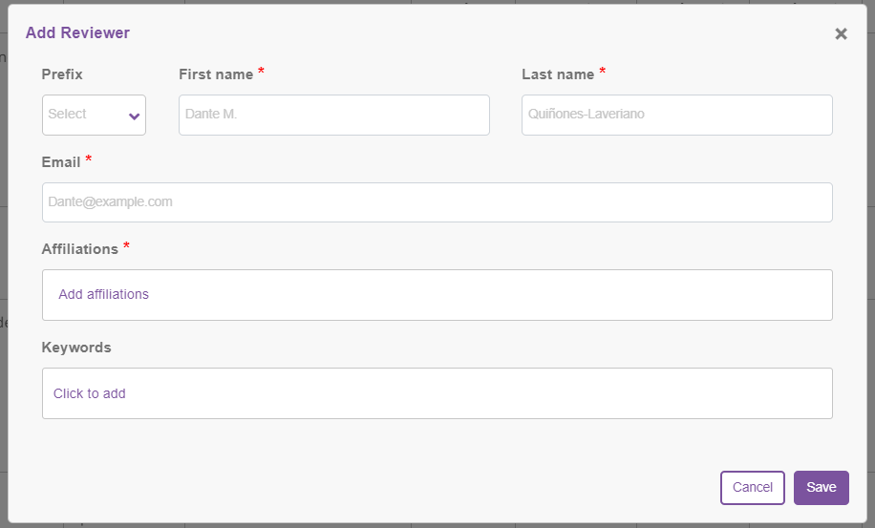Image resolution: width=875 pixels, height=528 pixels.
Task: Click the Affiliations field label
Action: 80,249
